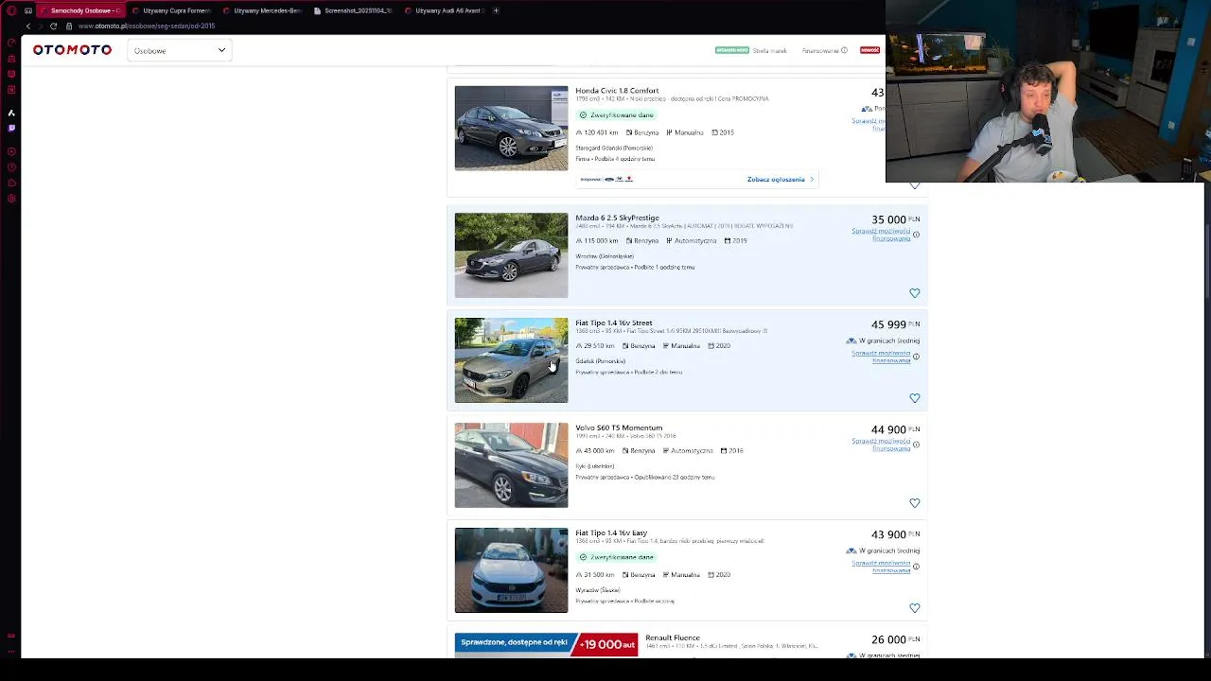The image size is (1211, 681).
Task: Click Zweryfikowane dane badge on Honda Civic
Action: pyautogui.click(x=616, y=114)
